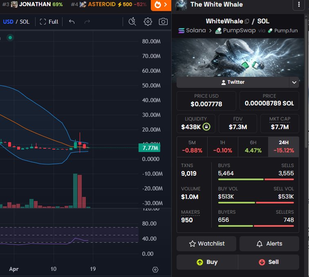The image size is (309, 277).
Task: Click the Sell button
Action: [269, 262]
